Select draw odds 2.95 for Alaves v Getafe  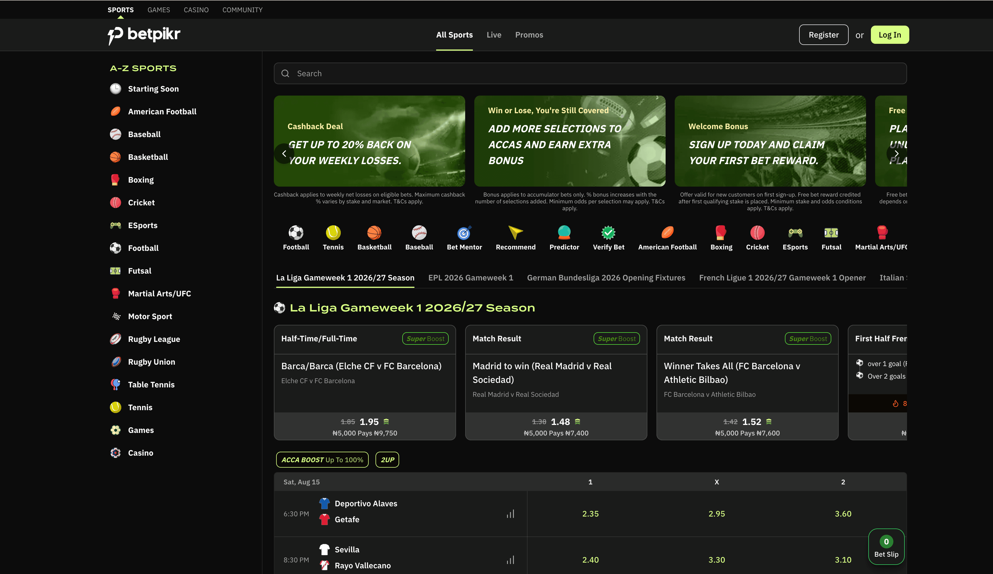pos(716,514)
